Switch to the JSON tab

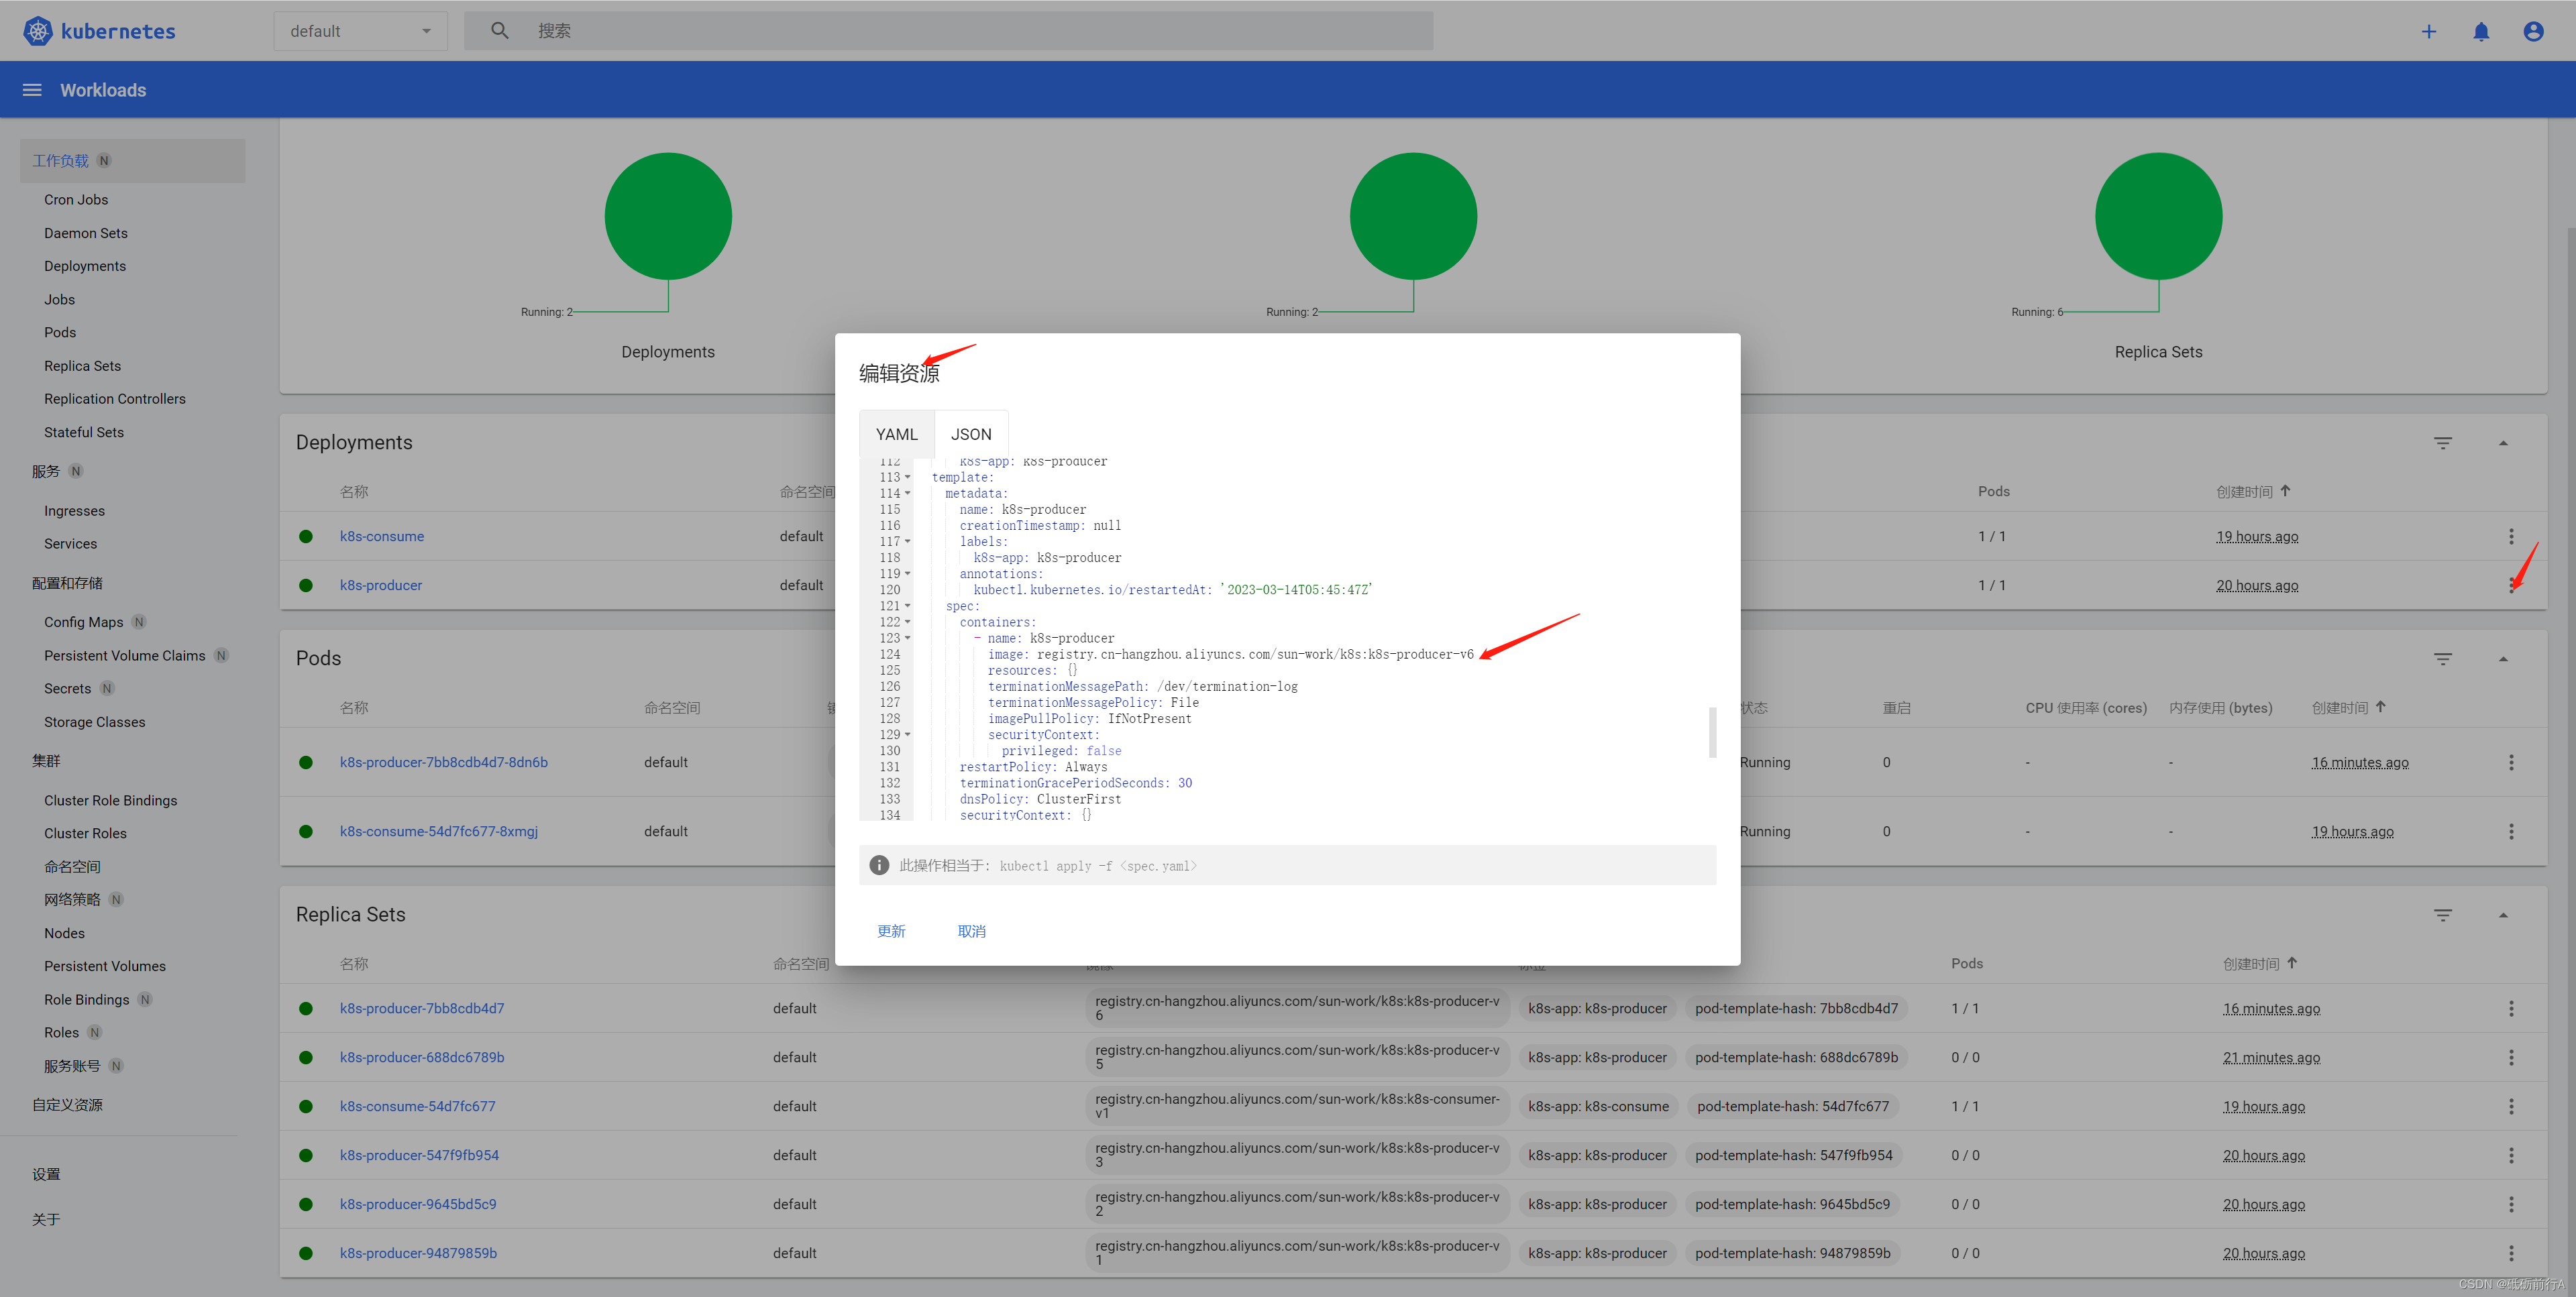[970, 434]
